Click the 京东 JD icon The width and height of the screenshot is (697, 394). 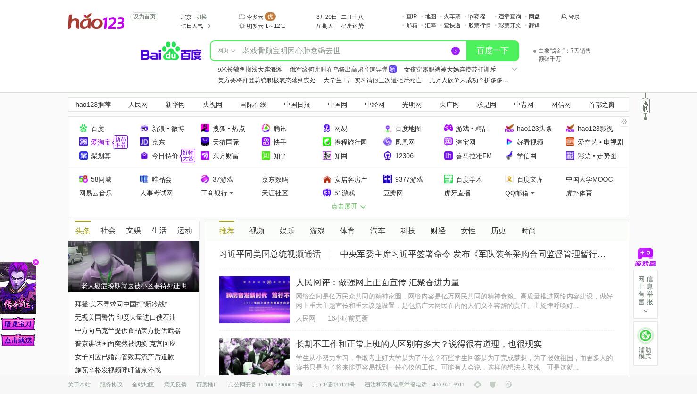144,142
